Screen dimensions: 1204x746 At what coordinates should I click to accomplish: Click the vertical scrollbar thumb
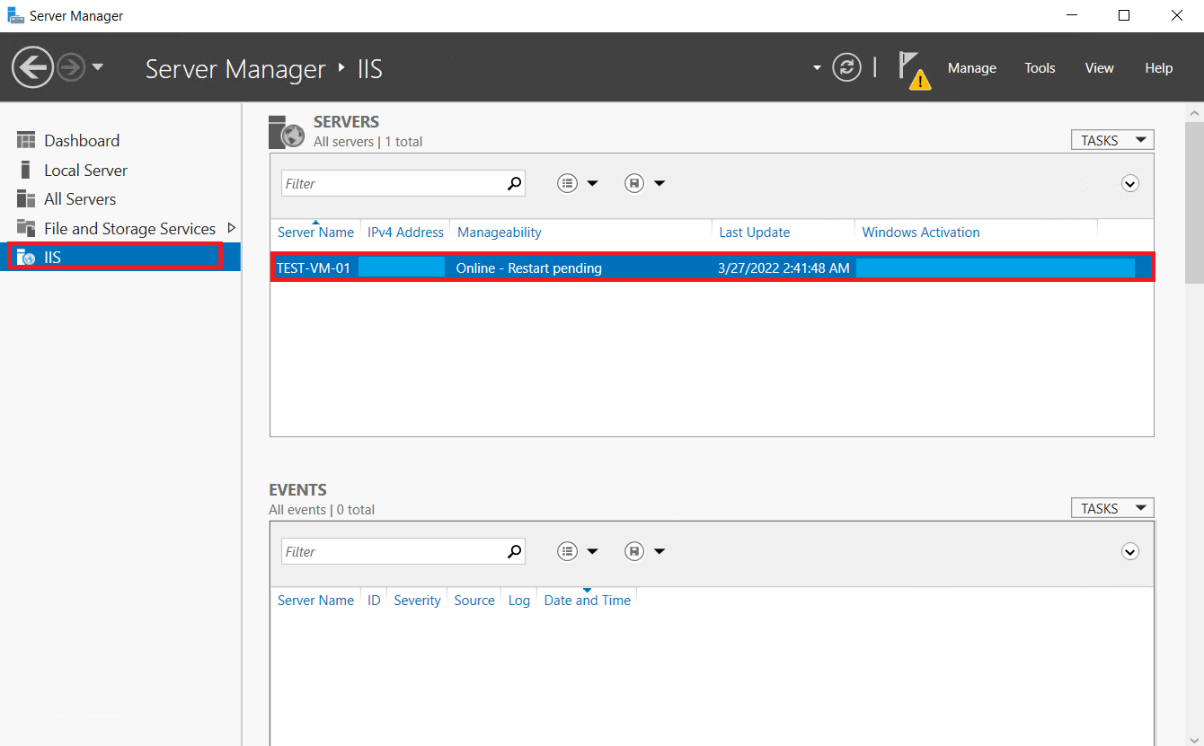1194,205
